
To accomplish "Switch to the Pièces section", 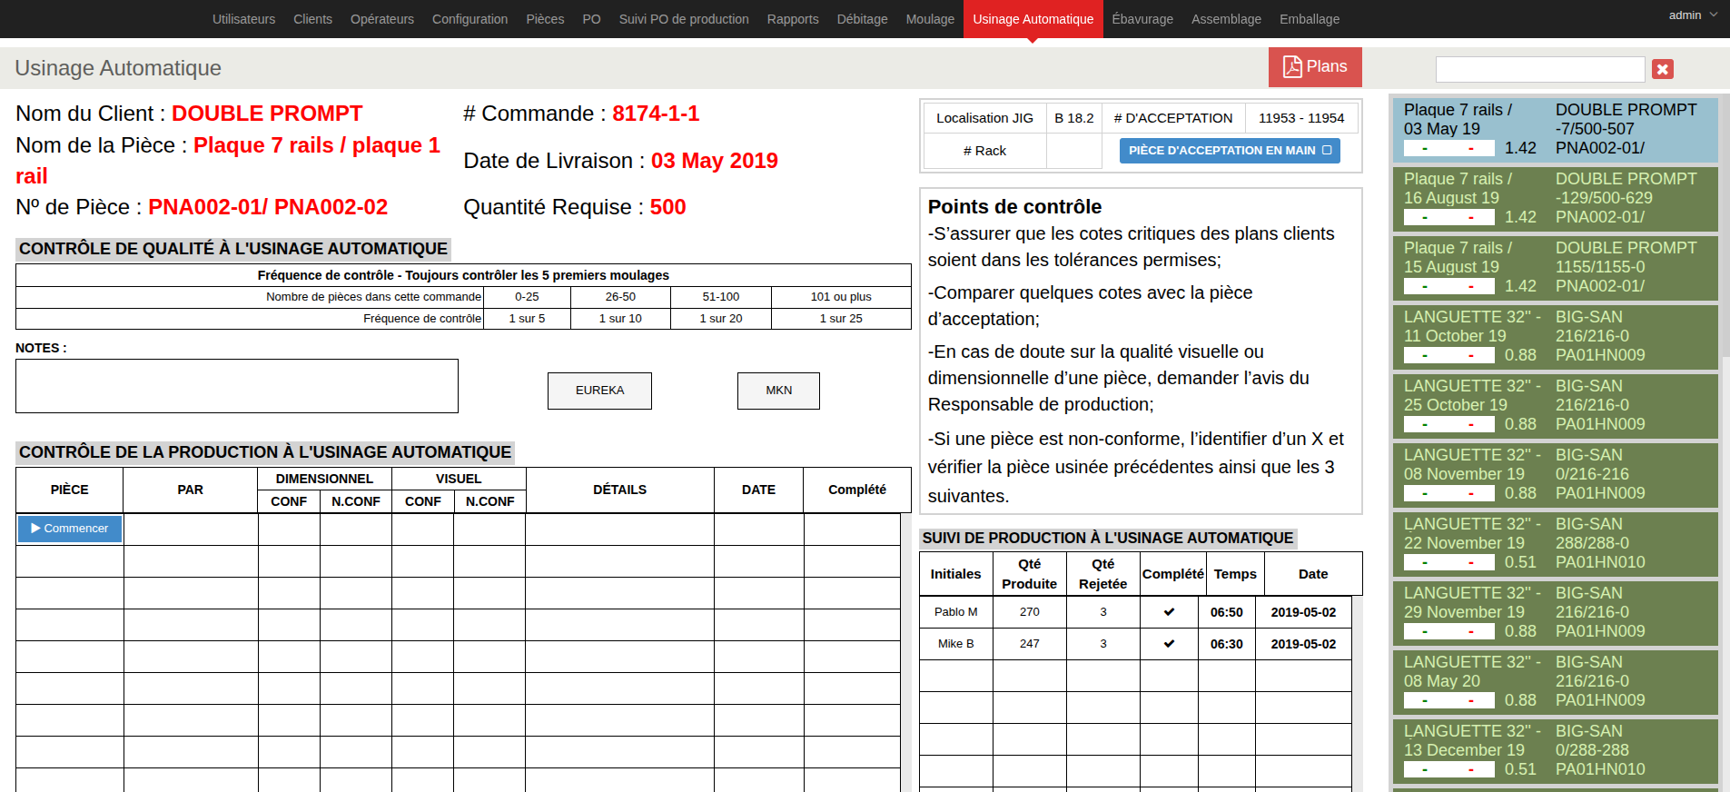I will (x=545, y=19).
